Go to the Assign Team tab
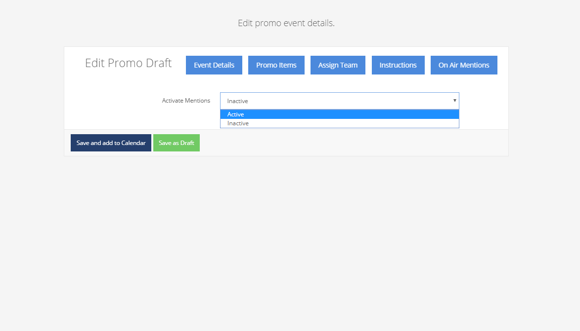Screen dimensions: 580x331 click(338, 65)
